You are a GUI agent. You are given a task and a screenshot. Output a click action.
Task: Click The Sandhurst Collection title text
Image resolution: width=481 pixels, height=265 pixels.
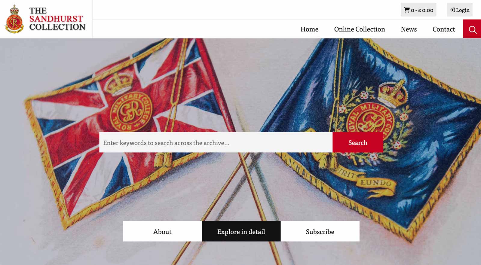tap(57, 19)
